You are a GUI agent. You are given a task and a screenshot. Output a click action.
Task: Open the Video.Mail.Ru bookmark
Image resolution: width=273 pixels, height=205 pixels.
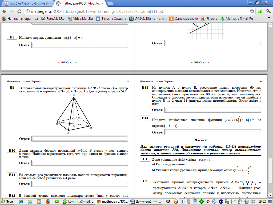[80, 18]
